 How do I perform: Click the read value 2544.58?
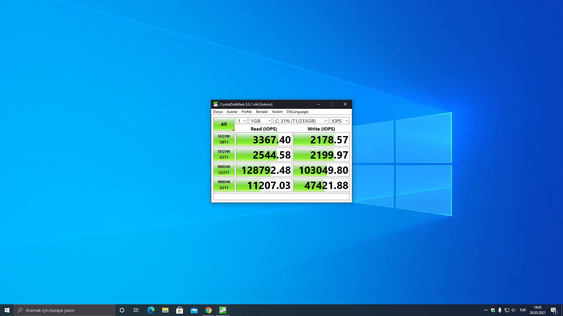[x=264, y=155]
